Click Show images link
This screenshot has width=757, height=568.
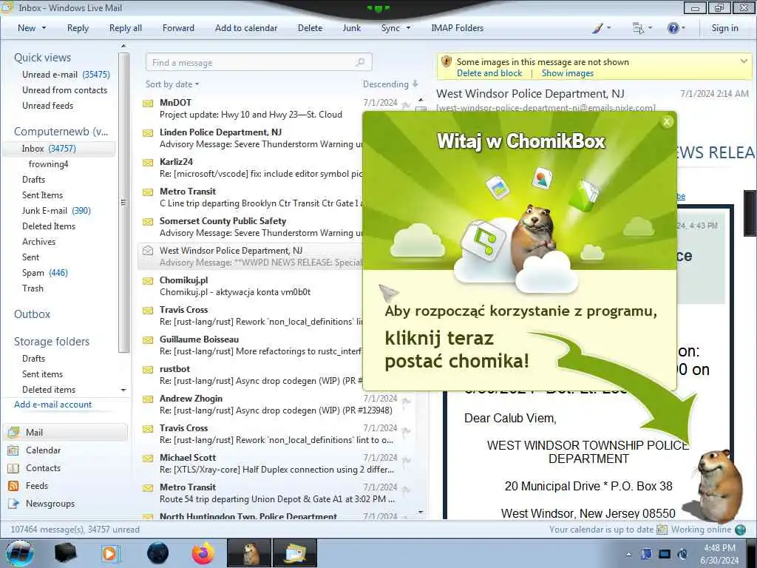click(567, 73)
